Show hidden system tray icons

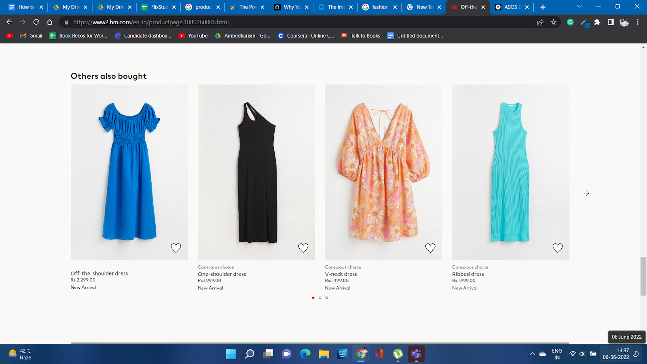point(532,354)
